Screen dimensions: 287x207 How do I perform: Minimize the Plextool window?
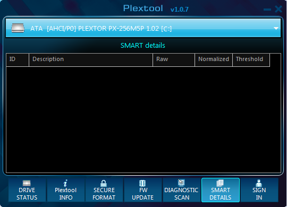[x=267, y=10]
